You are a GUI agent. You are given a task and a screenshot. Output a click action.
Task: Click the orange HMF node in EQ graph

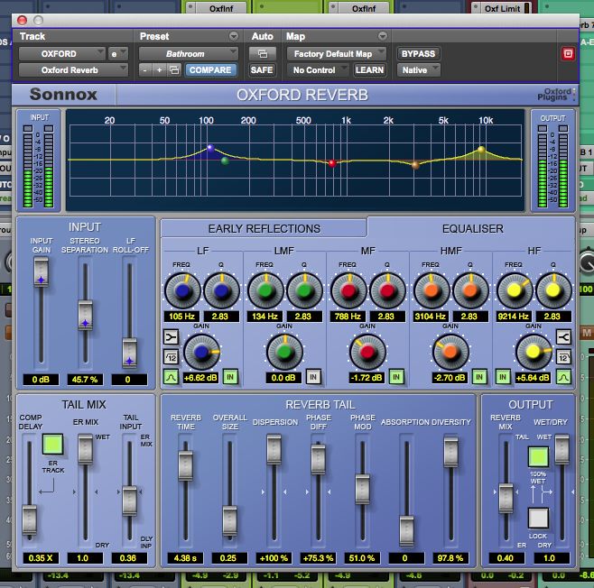click(x=415, y=165)
